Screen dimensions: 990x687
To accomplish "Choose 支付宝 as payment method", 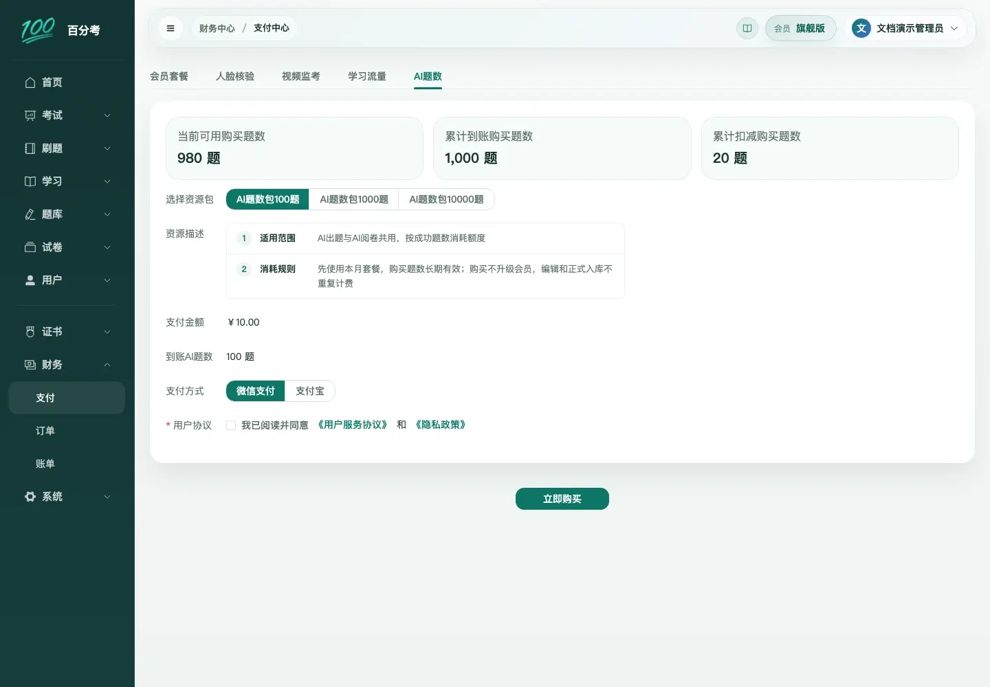I will coord(310,391).
